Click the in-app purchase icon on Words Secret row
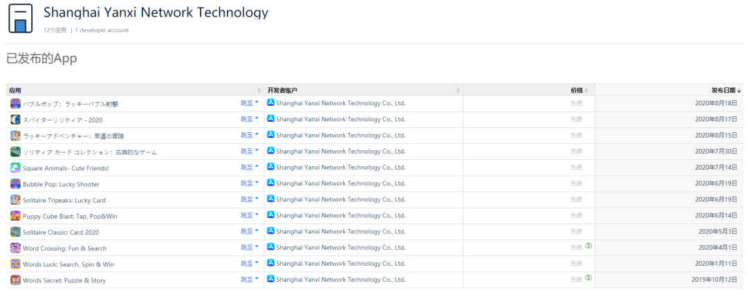Viewport: 747px width, 290px height. coord(588,278)
